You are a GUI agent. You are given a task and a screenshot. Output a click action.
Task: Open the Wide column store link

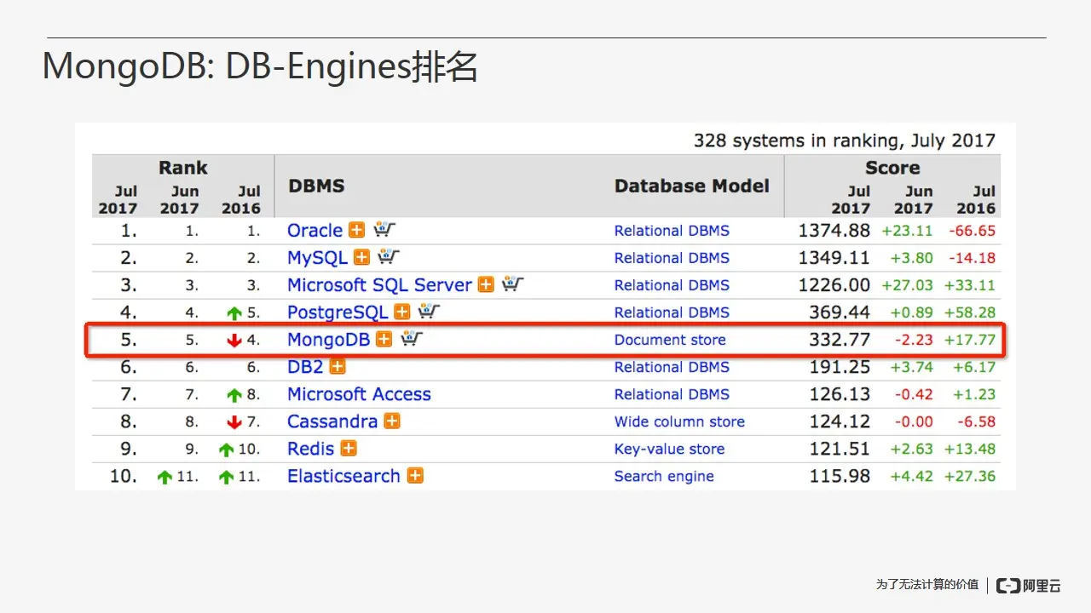coord(679,421)
